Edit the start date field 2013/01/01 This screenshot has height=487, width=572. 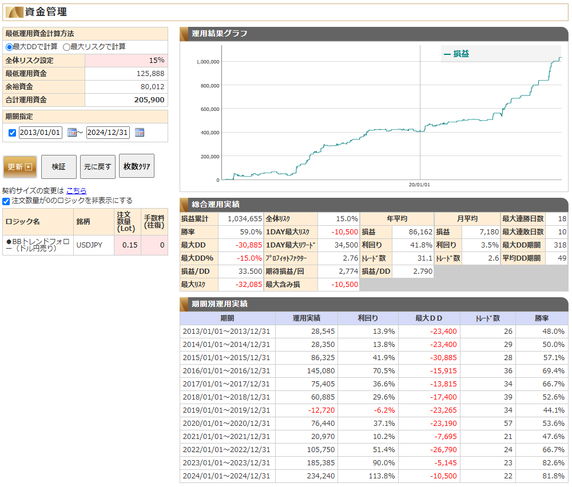coord(41,132)
